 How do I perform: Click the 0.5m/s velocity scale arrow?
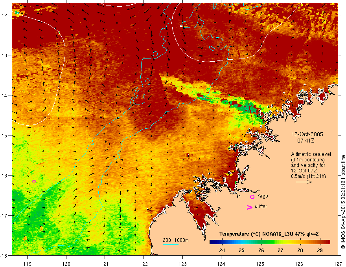(x=304, y=182)
